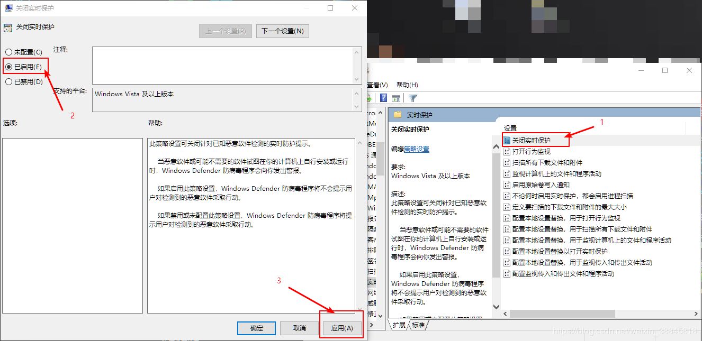Click the 应用(A) button
Screen dimensions: 702x341
click(x=342, y=328)
